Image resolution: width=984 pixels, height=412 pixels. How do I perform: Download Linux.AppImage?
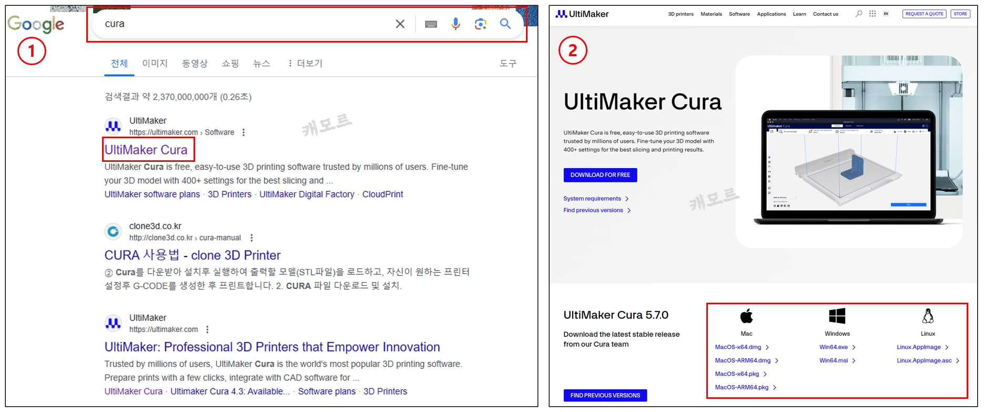tap(922, 347)
